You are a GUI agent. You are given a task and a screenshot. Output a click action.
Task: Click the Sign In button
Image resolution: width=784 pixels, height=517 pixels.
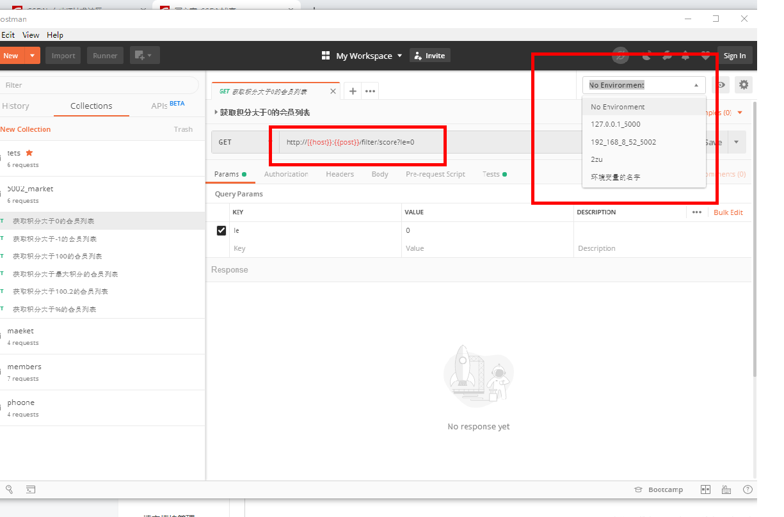pyautogui.click(x=735, y=56)
